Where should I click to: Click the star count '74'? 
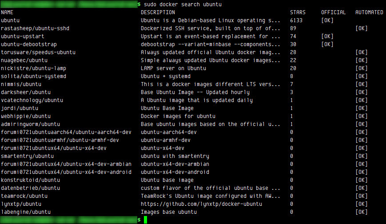[x=293, y=36]
